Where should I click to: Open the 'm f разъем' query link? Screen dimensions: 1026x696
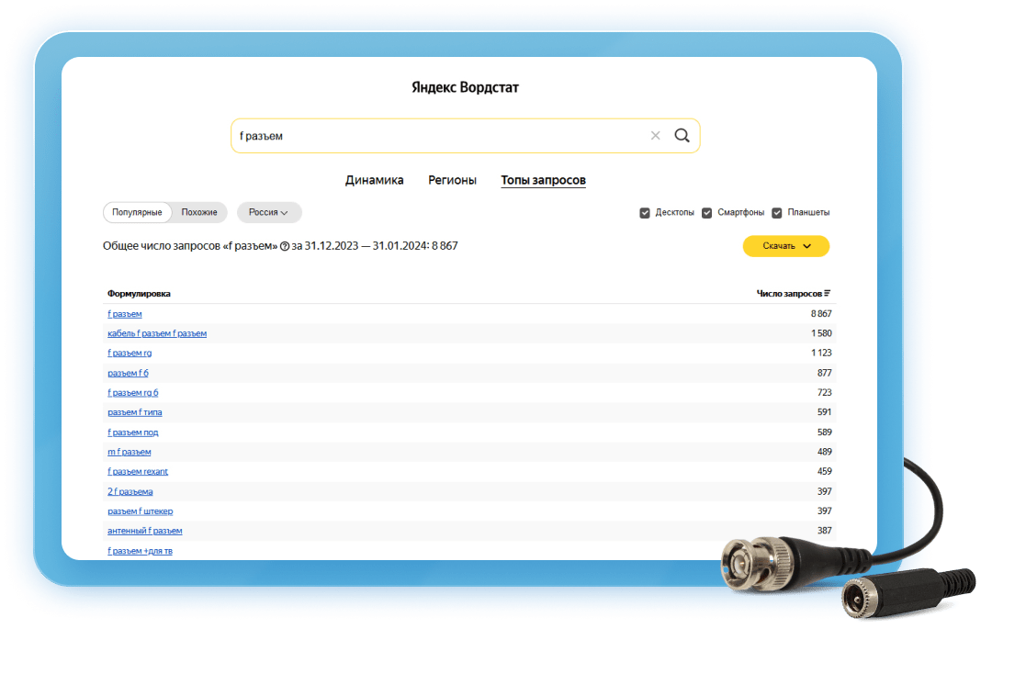pyautogui.click(x=129, y=452)
